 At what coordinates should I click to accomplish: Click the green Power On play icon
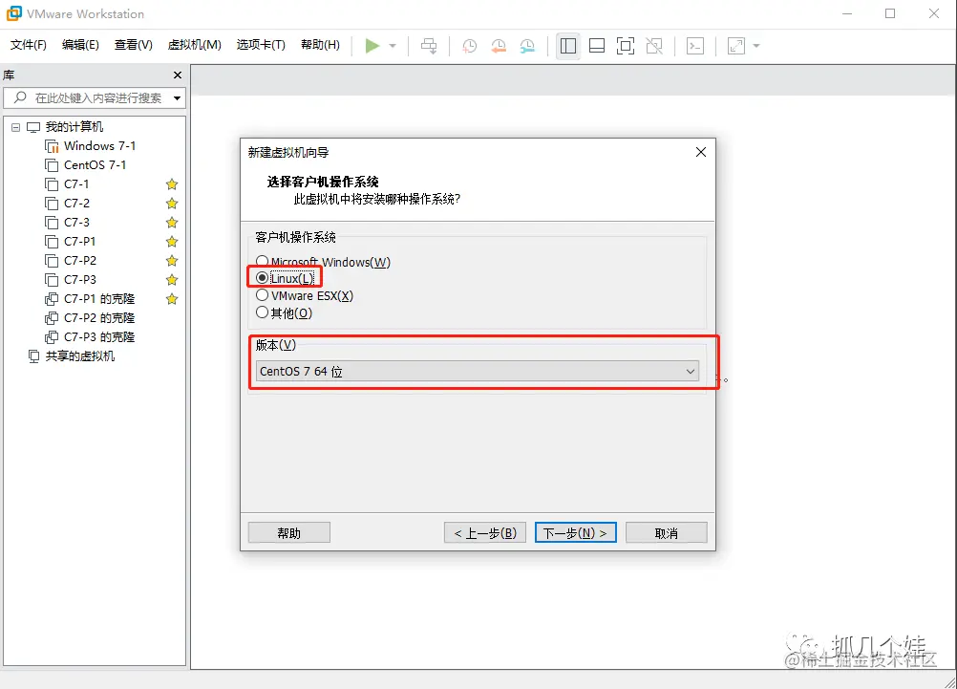click(372, 46)
